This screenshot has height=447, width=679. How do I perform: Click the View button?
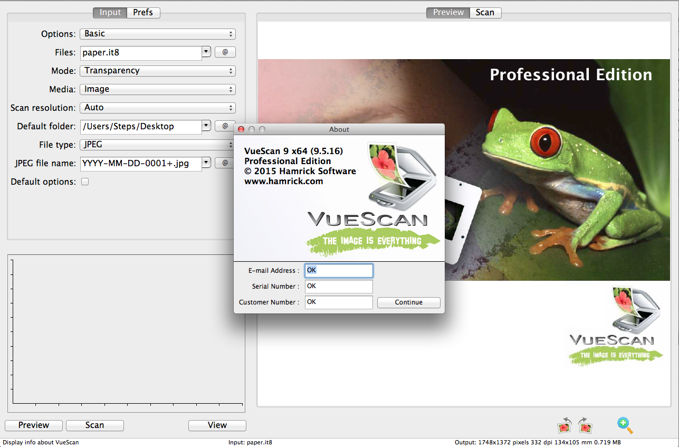pyautogui.click(x=217, y=425)
